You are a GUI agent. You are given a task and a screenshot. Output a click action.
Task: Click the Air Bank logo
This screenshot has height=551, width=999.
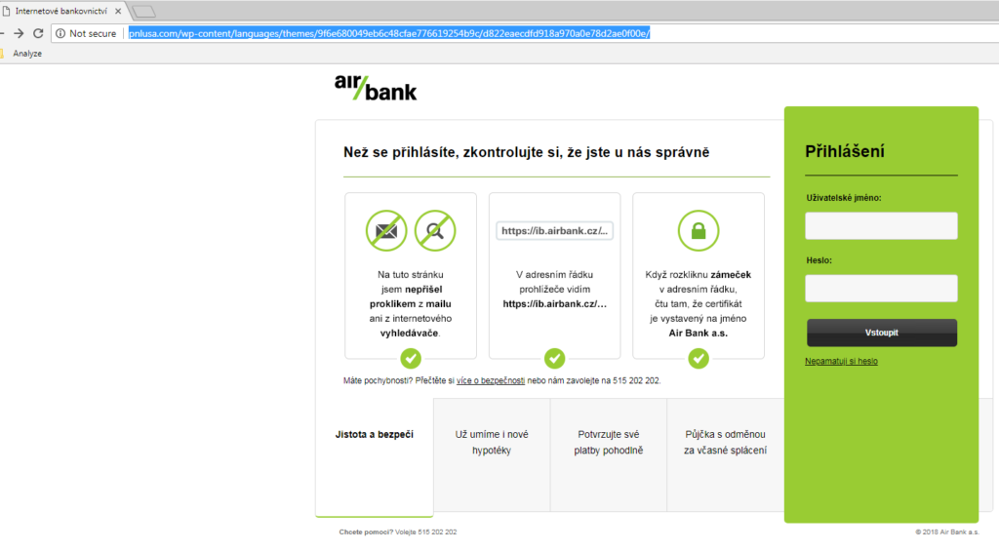(x=376, y=88)
